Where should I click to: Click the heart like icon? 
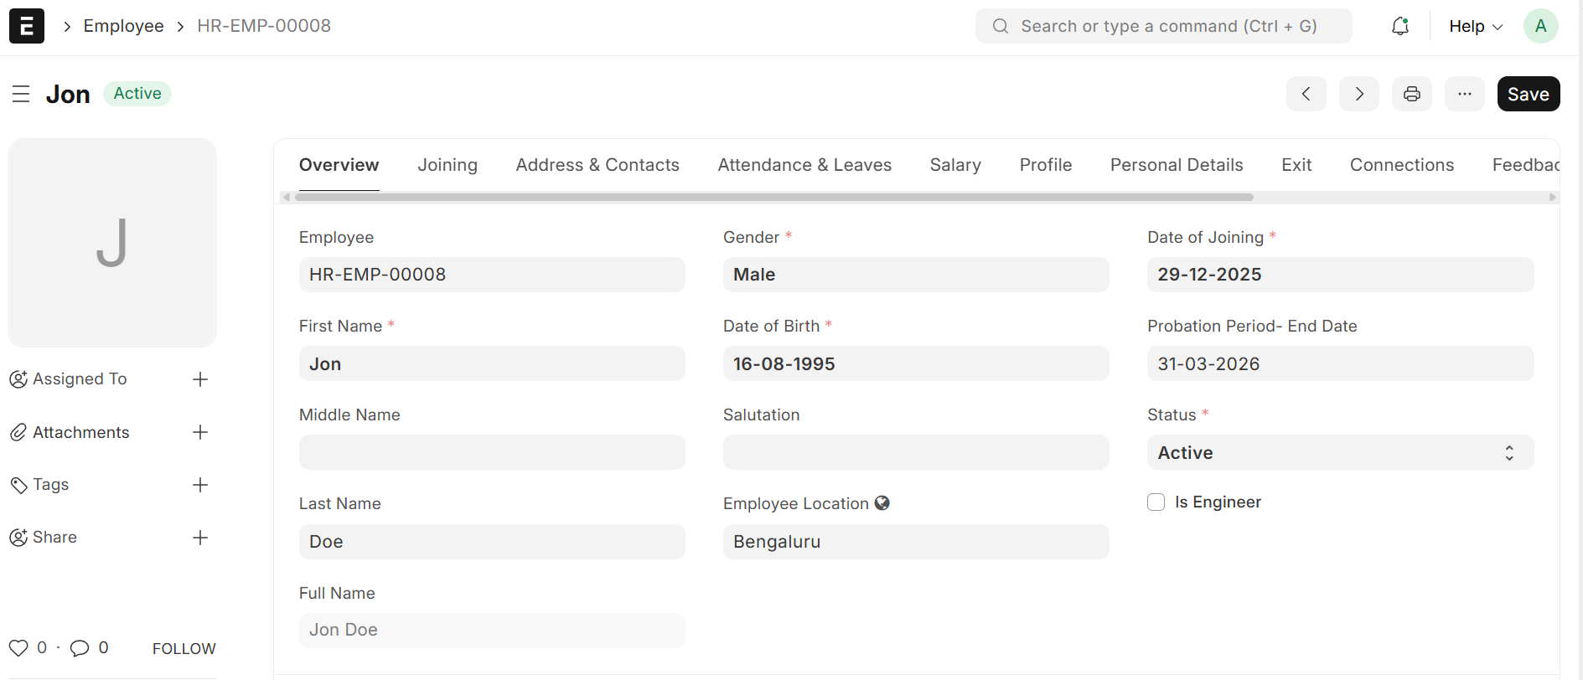tap(18, 648)
